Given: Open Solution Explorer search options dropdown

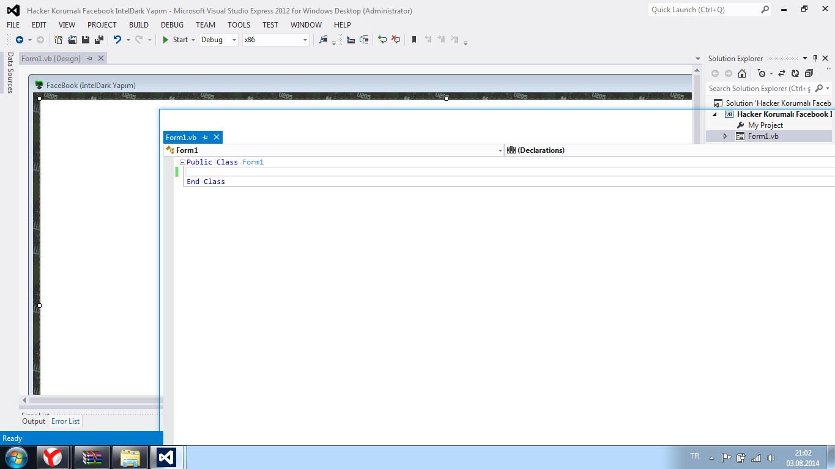Looking at the screenshot, I should 828,89.
